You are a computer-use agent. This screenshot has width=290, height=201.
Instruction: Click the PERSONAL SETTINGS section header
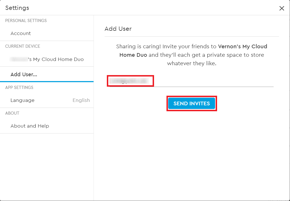point(26,21)
